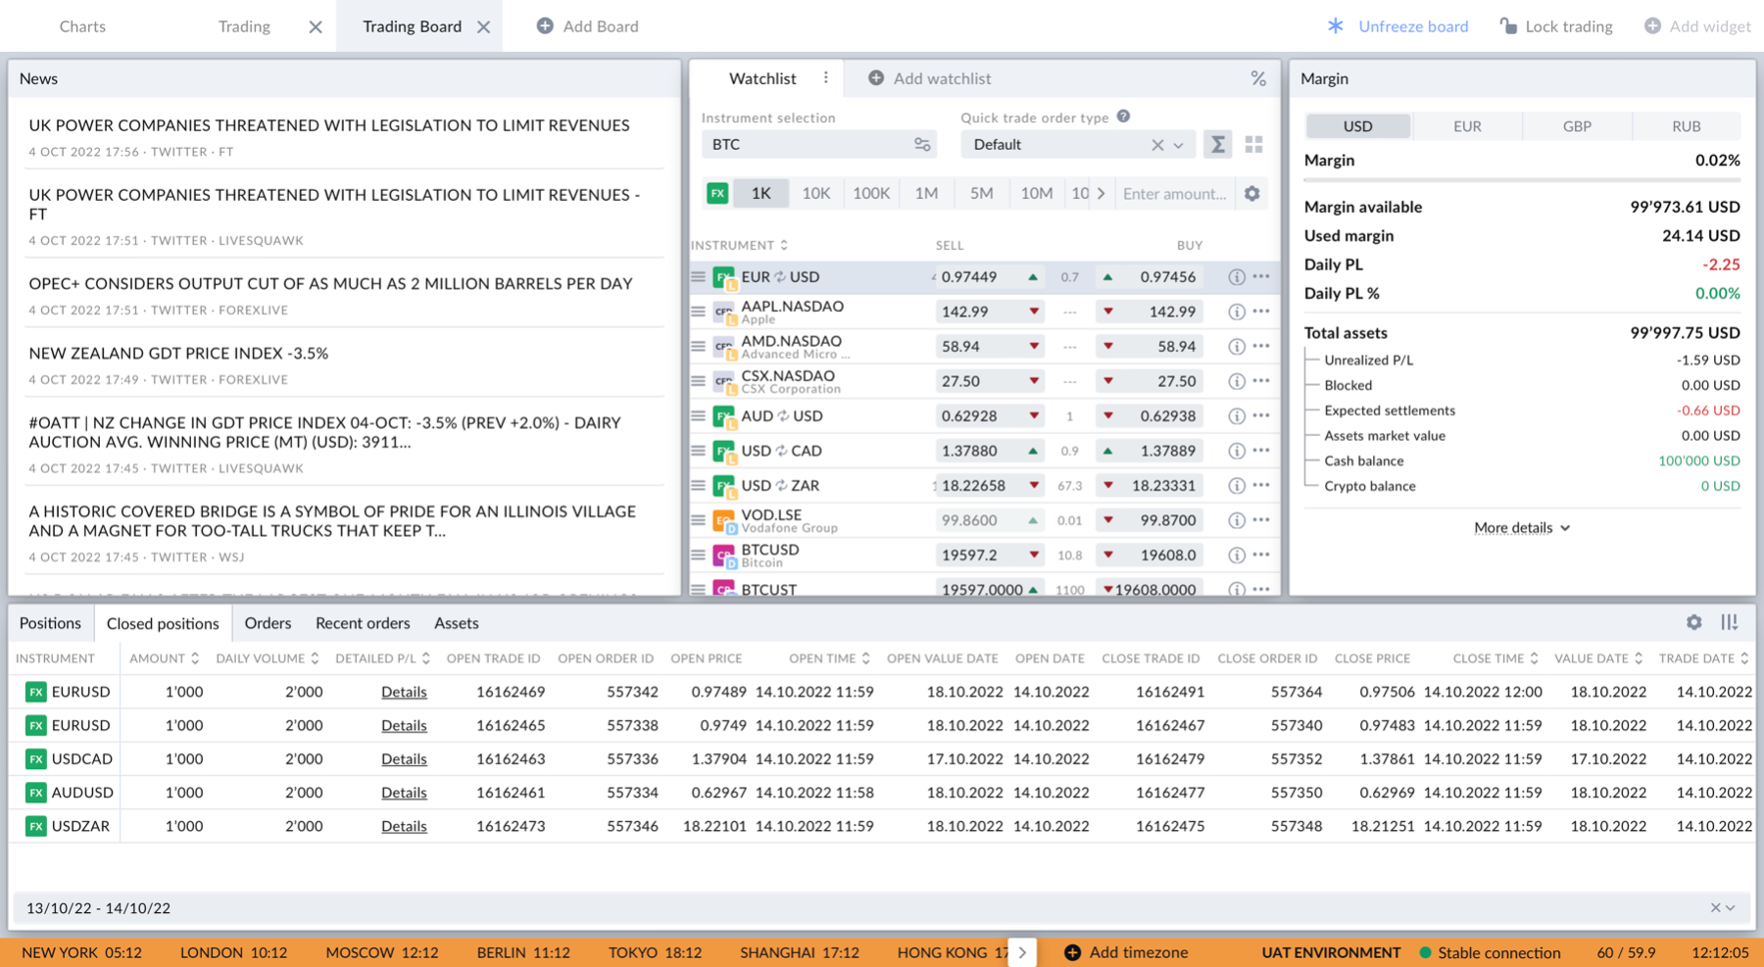The width and height of the screenshot is (1764, 967).
Task: Switch to the Charts tab
Action: tap(82, 26)
